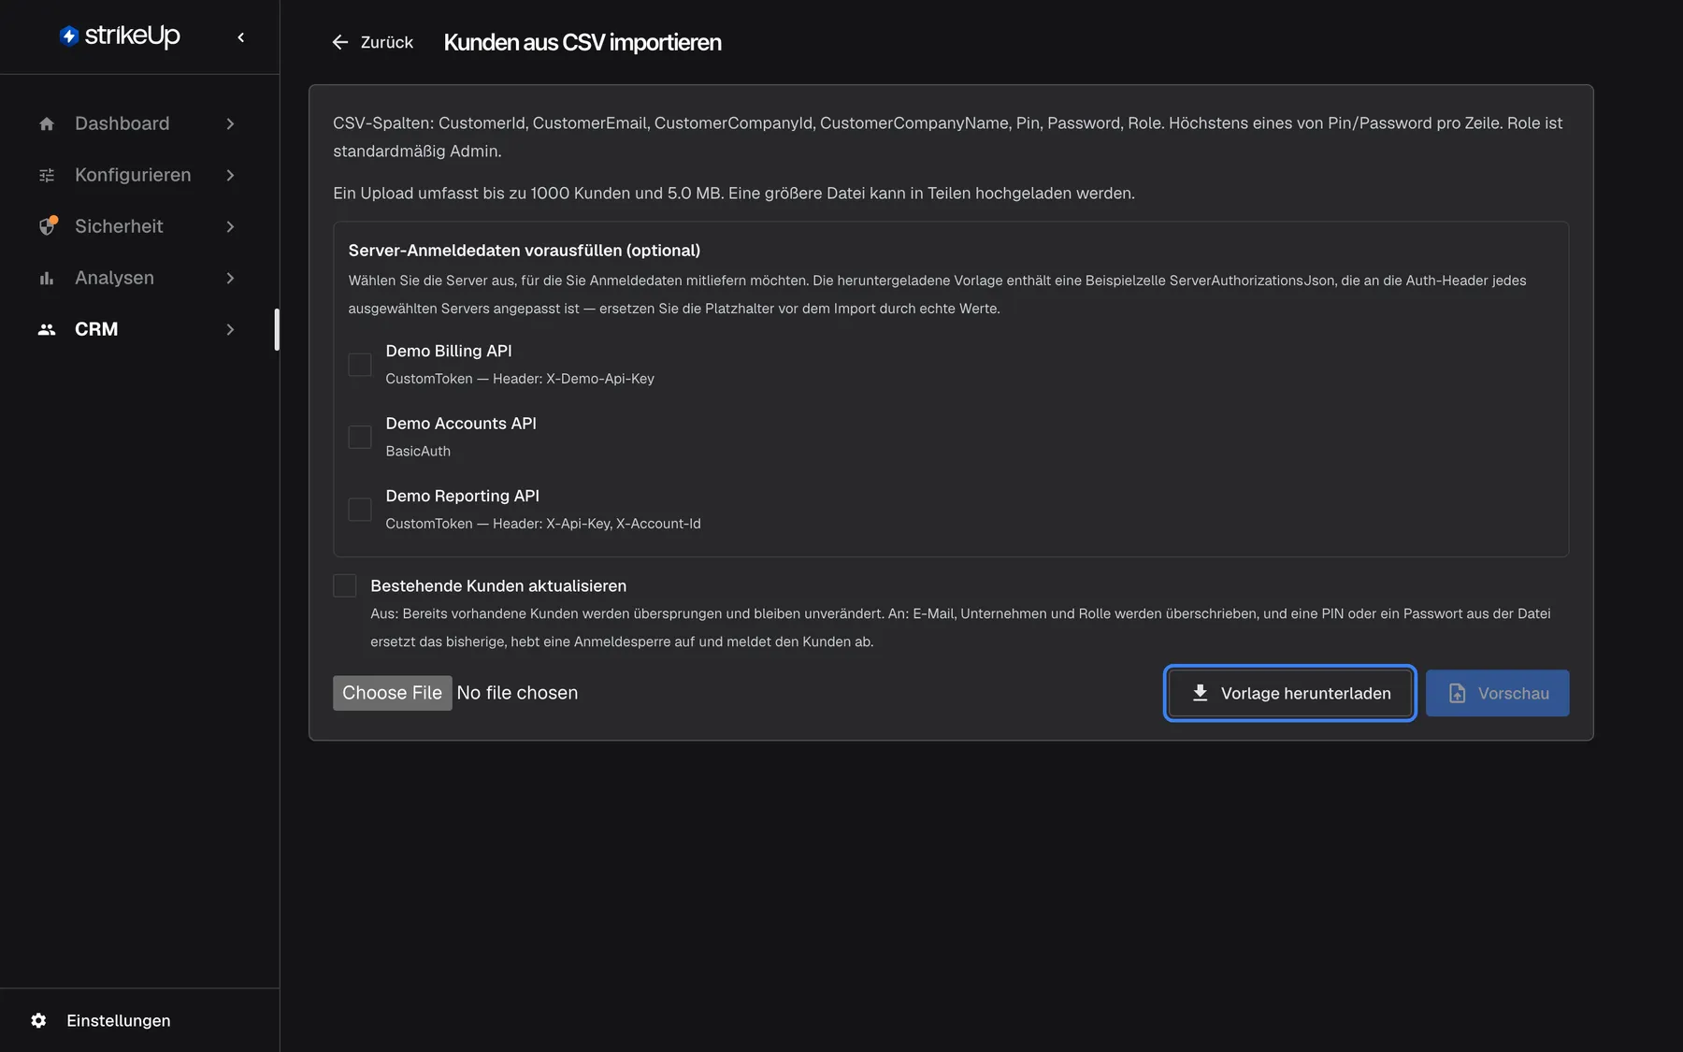Image resolution: width=1683 pixels, height=1052 pixels.
Task: Select the CRM menu item
Action: click(139, 329)
